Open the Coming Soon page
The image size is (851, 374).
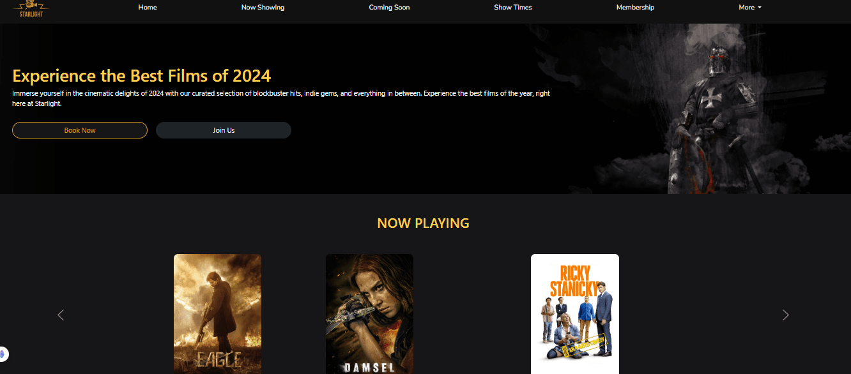point(389,8)
